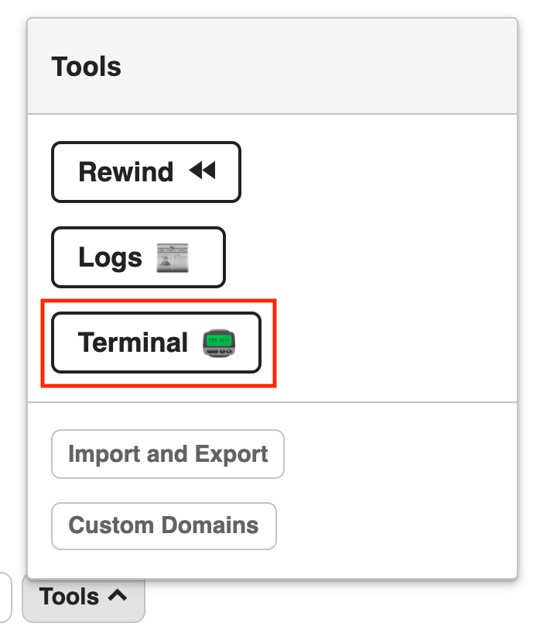Screen dimensions: 554x637
Task: Click the "Tools" text on the bottom button
Action: [x=70, y=597]
